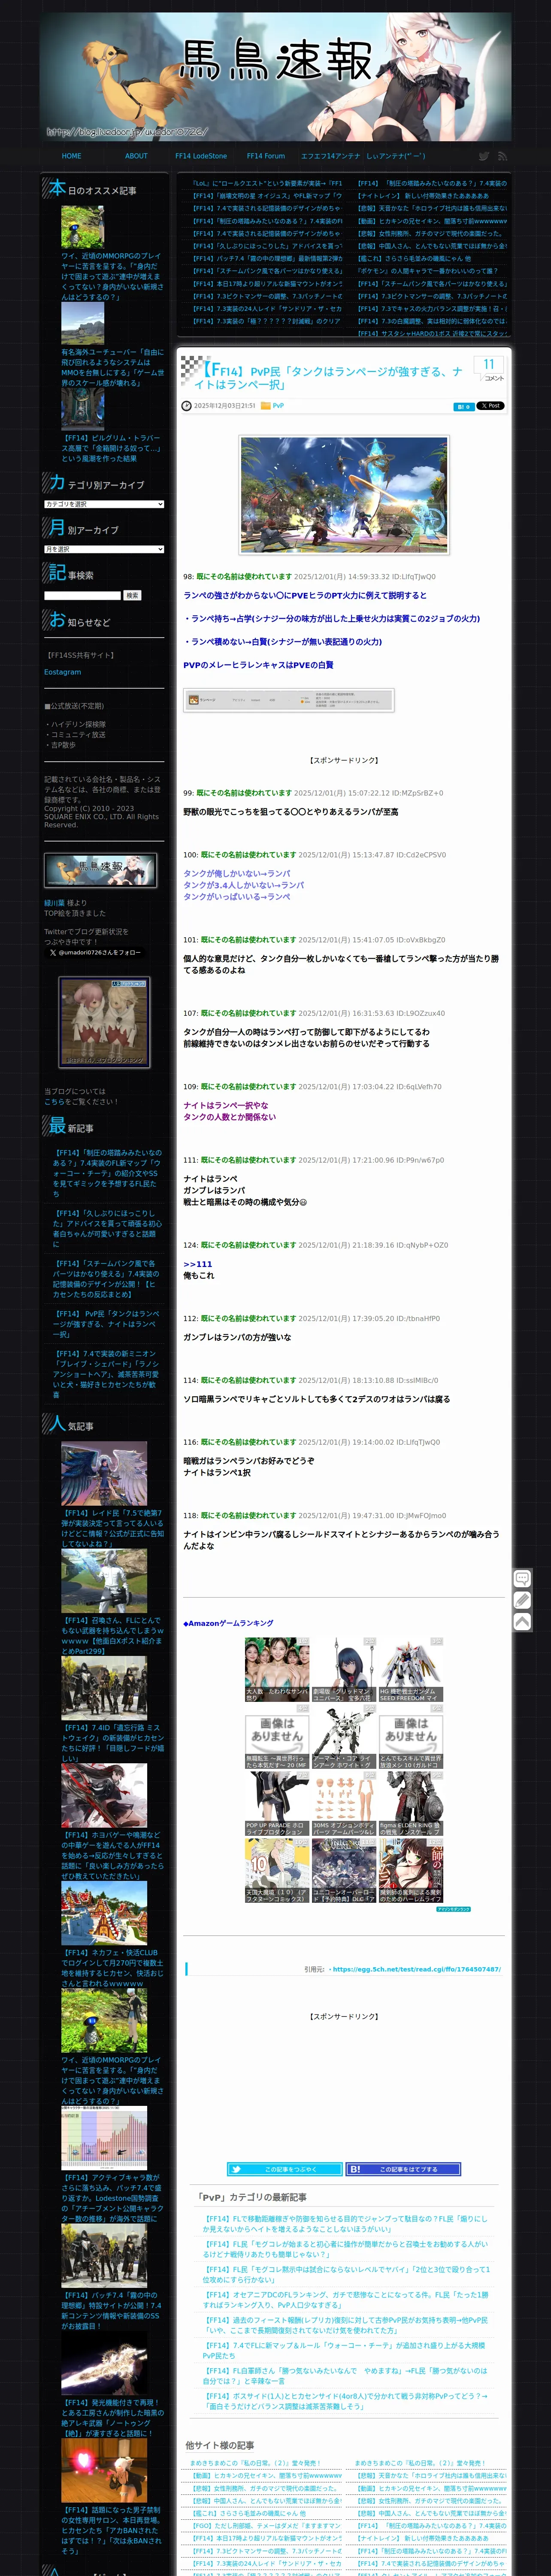Click ◆Amazonゲームランキング heading link
Screen dimensions: 551x2576
click(x=228, y=1623)
